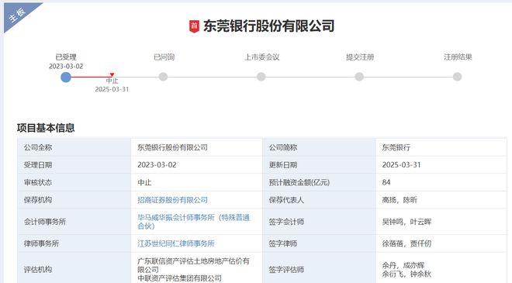Select the blue 已受理 stage dot
Viewport: 512px width, 283px height.
[x=66, y=77]
